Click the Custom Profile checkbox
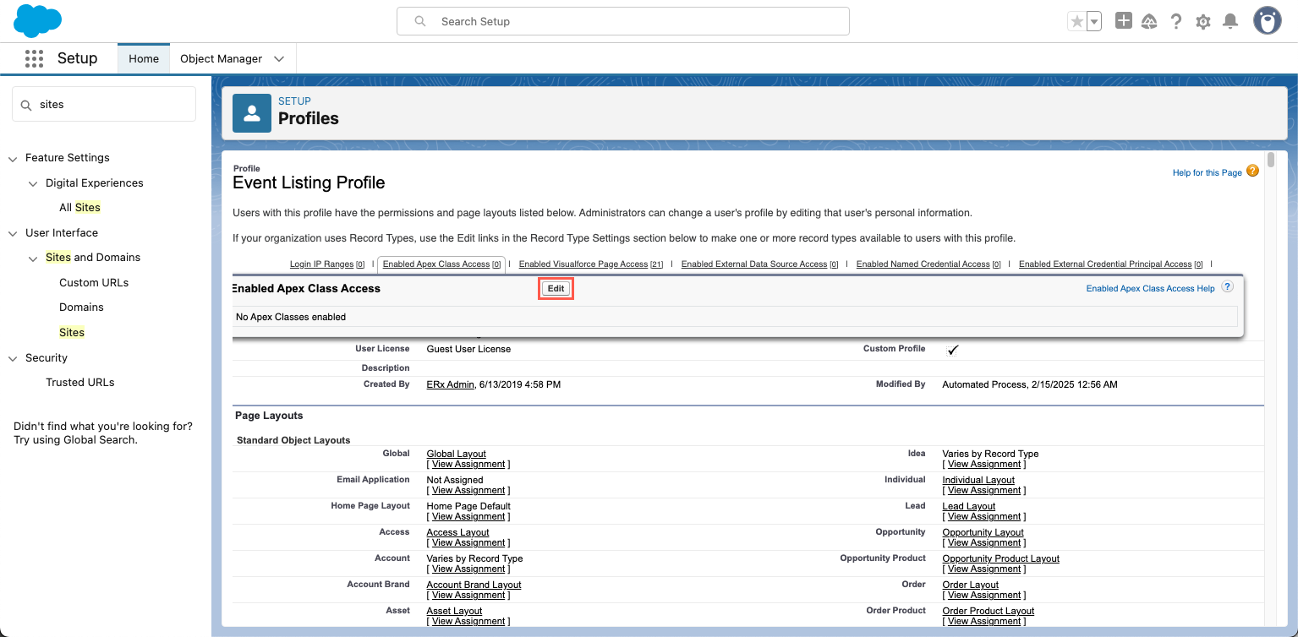The image size is (1298, 637). tap(952, 350)
